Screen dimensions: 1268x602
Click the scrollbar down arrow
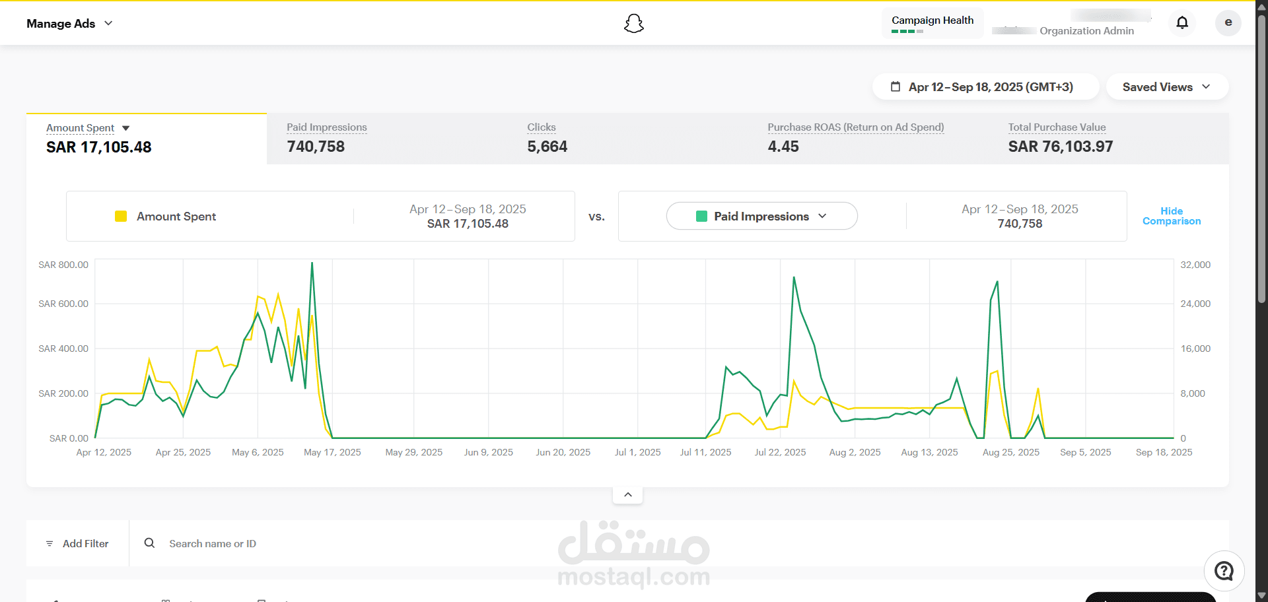coord(1261,596)
